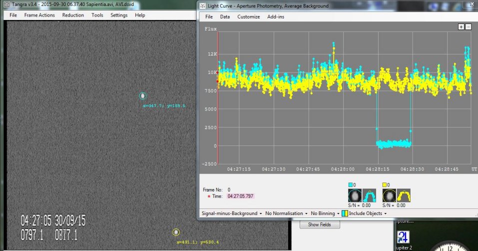Toggle the yellow object color box
Screen dimensions: 478x251
click(385, 184)
